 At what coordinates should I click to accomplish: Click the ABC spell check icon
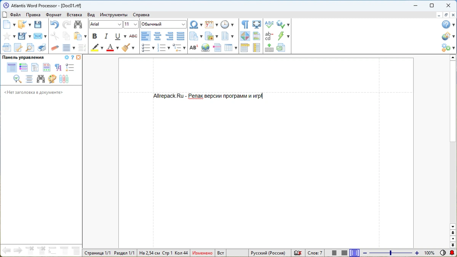click(269, 24)
